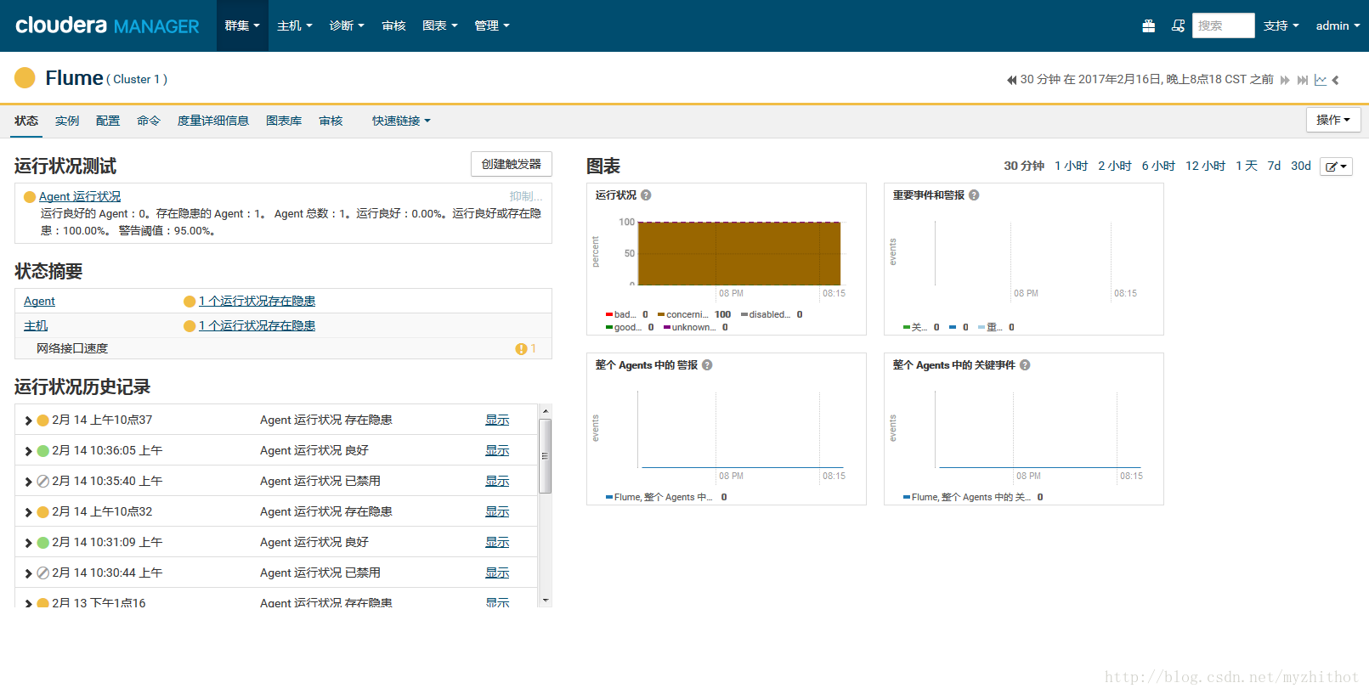Click the 抑制... link
This screenshot has height=694, width=1369.
point(526,197)
